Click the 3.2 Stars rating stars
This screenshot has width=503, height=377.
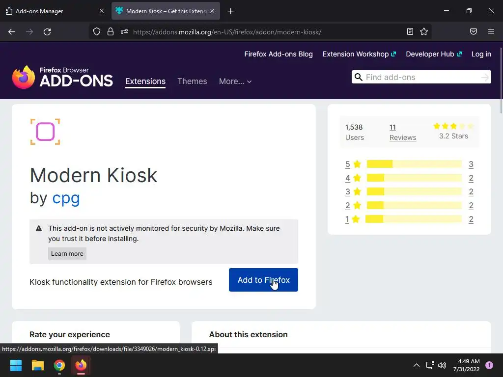click(x=453, y=126)
